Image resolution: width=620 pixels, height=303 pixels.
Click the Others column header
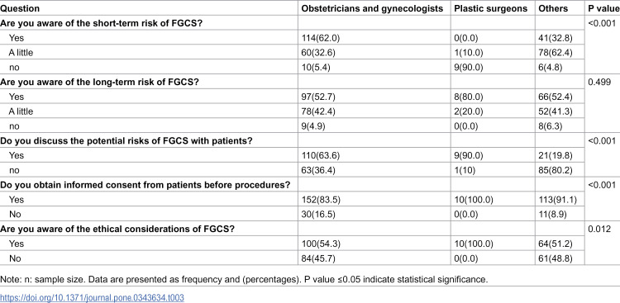(x=553, y=8)
